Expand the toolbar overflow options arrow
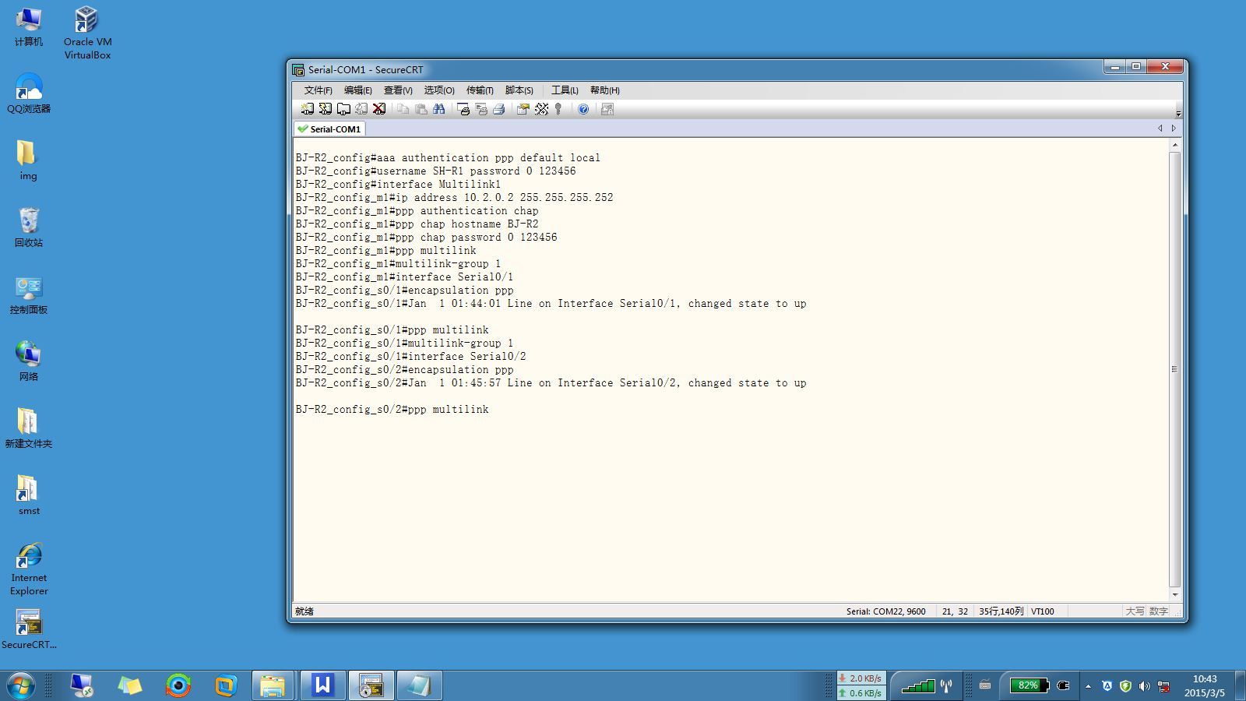 1177,113
